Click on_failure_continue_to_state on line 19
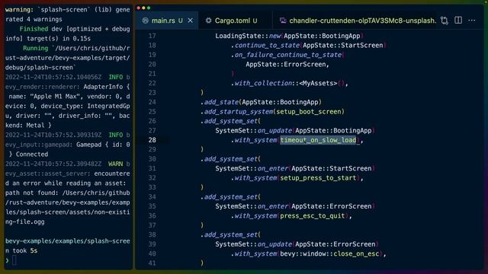Viewport: 488px width, 274px height. point(288,55)
